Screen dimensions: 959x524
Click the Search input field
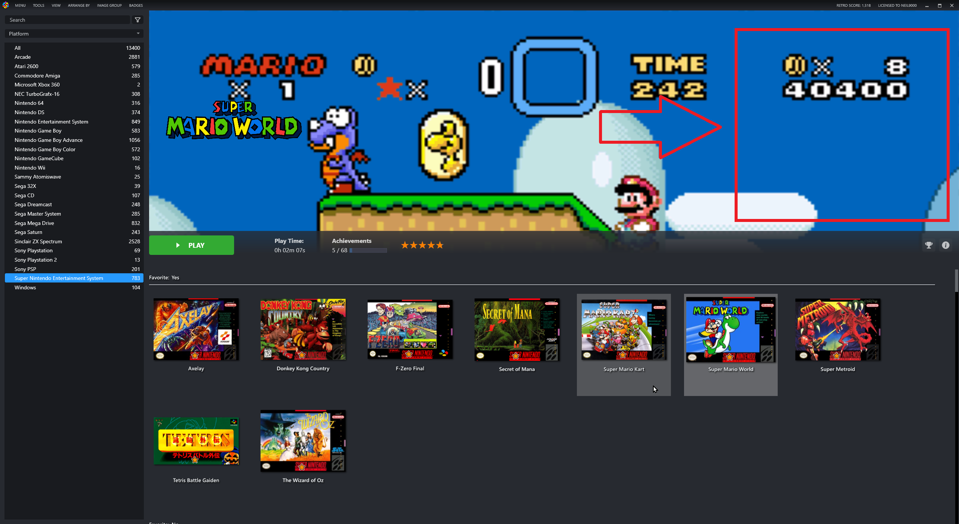pos(67,20)
